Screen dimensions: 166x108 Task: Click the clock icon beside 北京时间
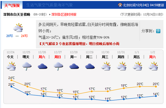tap(120, 5)
